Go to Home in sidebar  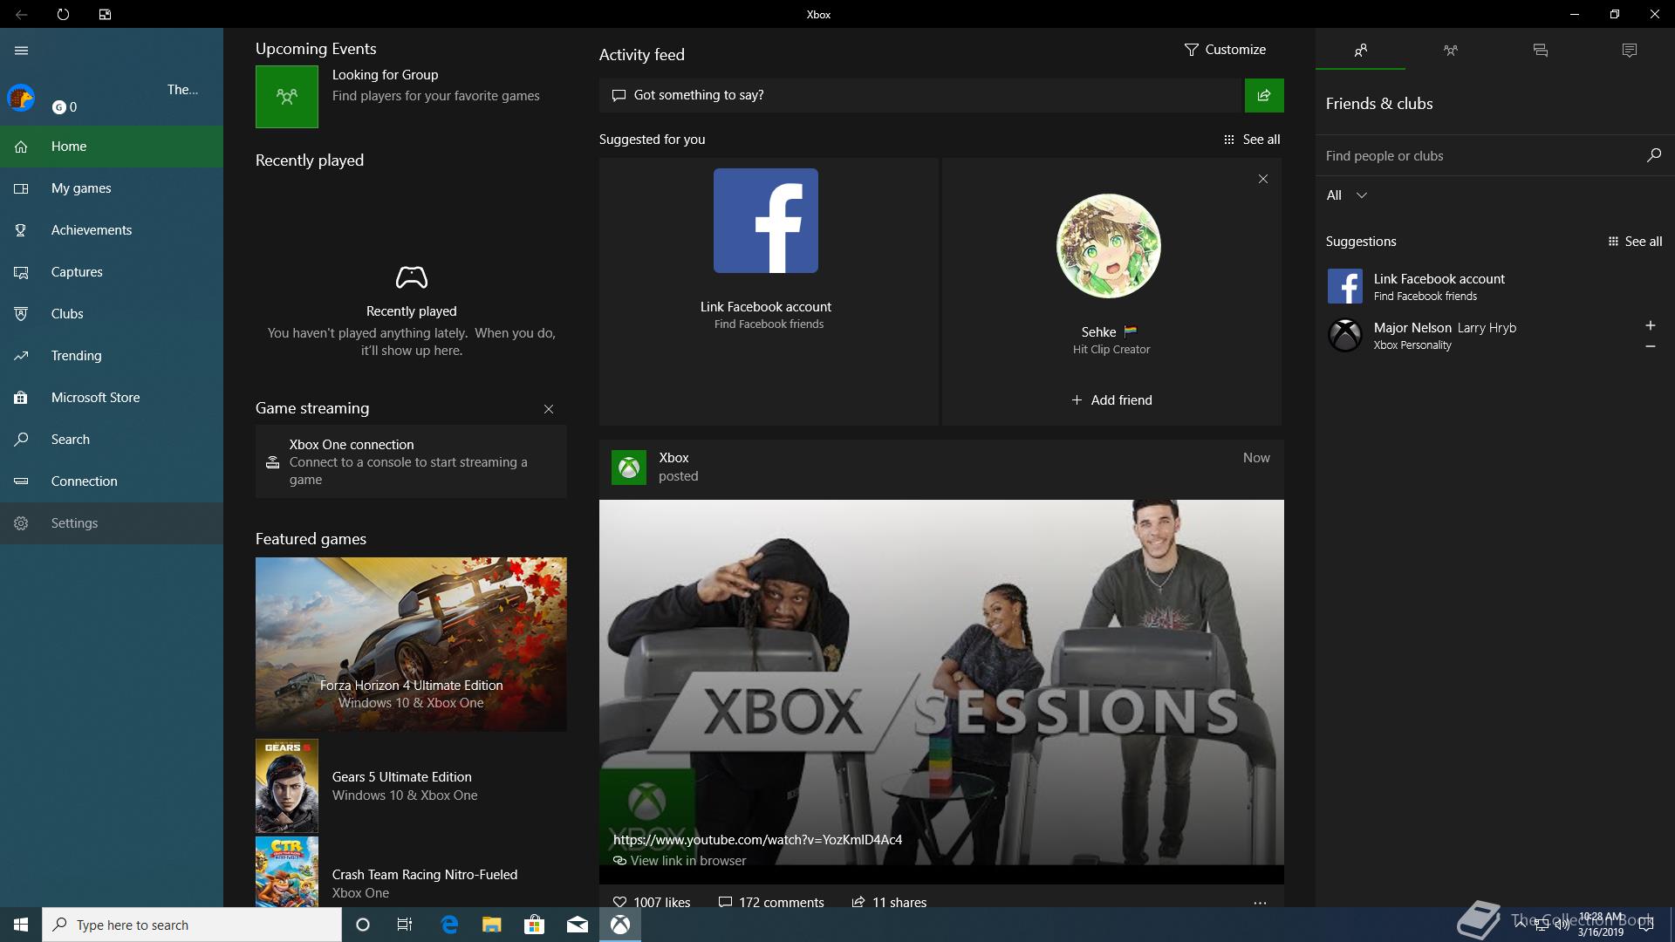point(112,147)
